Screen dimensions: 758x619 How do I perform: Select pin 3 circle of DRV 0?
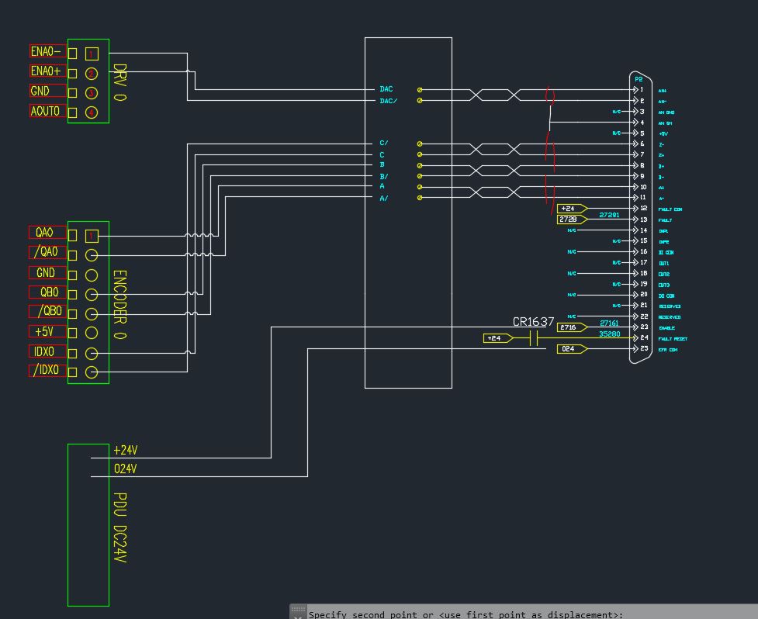tap(92, 93)
